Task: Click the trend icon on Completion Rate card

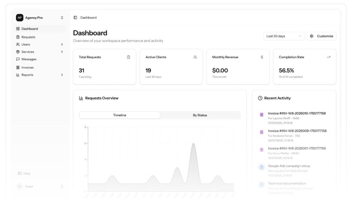Action: tap(328, 57)
